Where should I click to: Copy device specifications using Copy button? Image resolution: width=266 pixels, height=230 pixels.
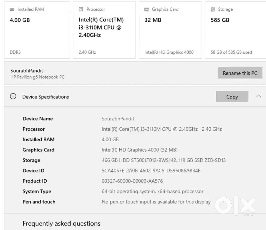pos(232,97)
